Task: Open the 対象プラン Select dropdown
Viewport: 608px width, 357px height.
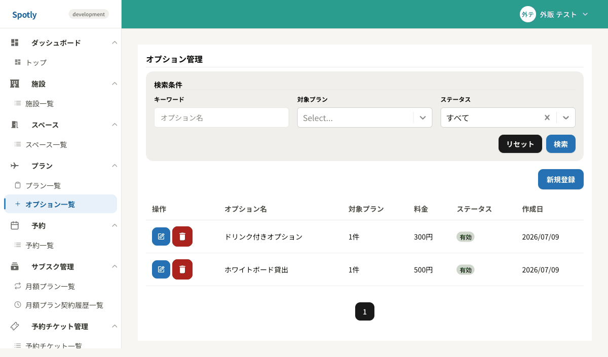Action: (365, 117)
